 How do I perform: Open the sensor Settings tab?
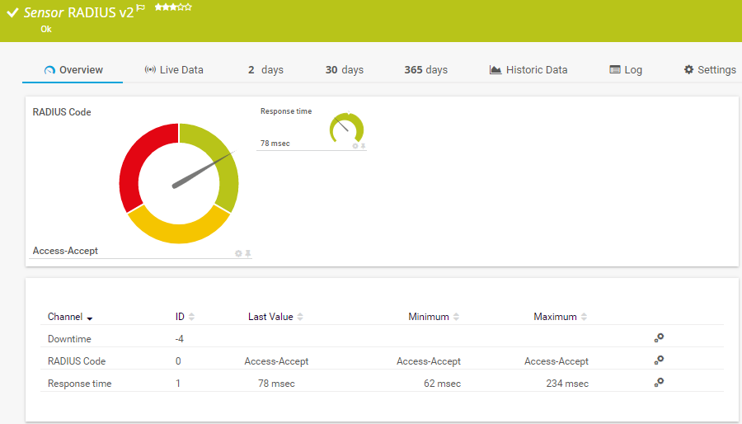pos(709,70)
